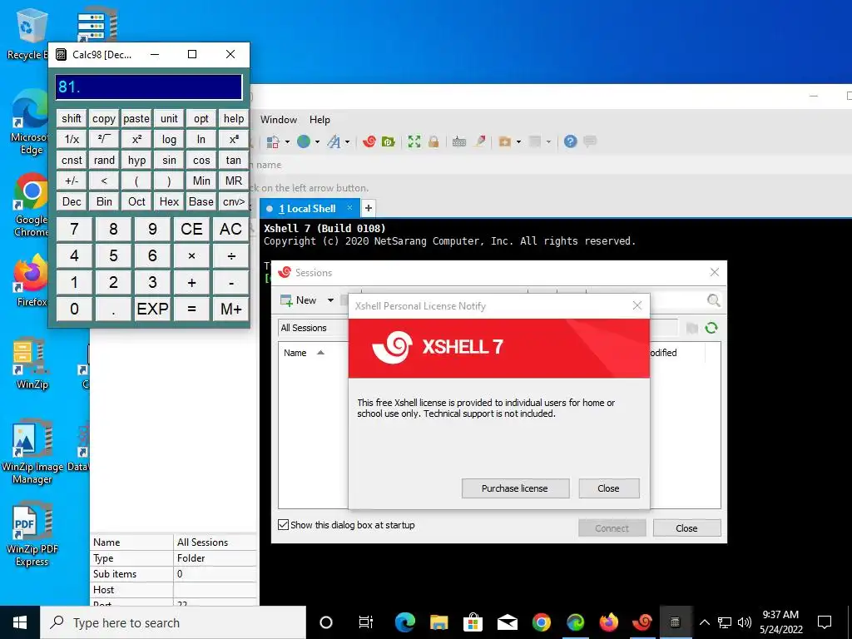Image resolution: width=852 pixels, height=639 pixels.
Task: Click Close at the bottom of Sessions dialog
Action: pos(686,528)
